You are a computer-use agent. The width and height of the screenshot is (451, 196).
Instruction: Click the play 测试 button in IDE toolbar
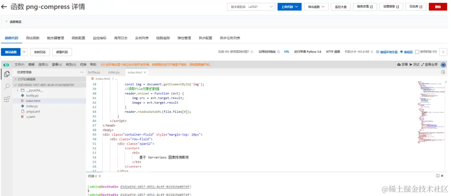click(415, 64)
